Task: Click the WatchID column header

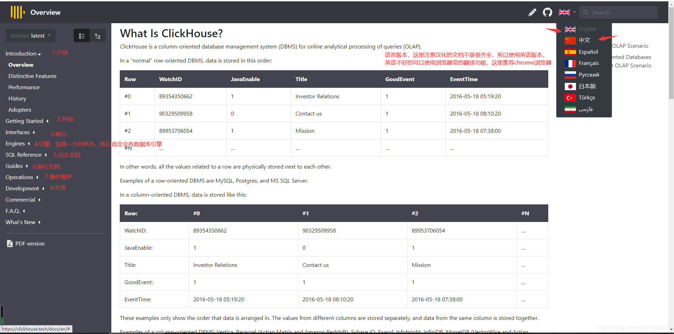Action: [x=170, y=79]
